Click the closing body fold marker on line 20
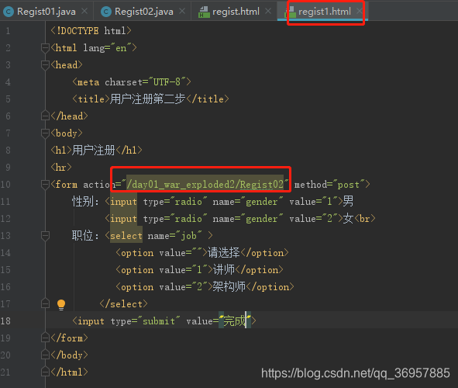Viewport: 458px width, 388px height. click(45, 355)
